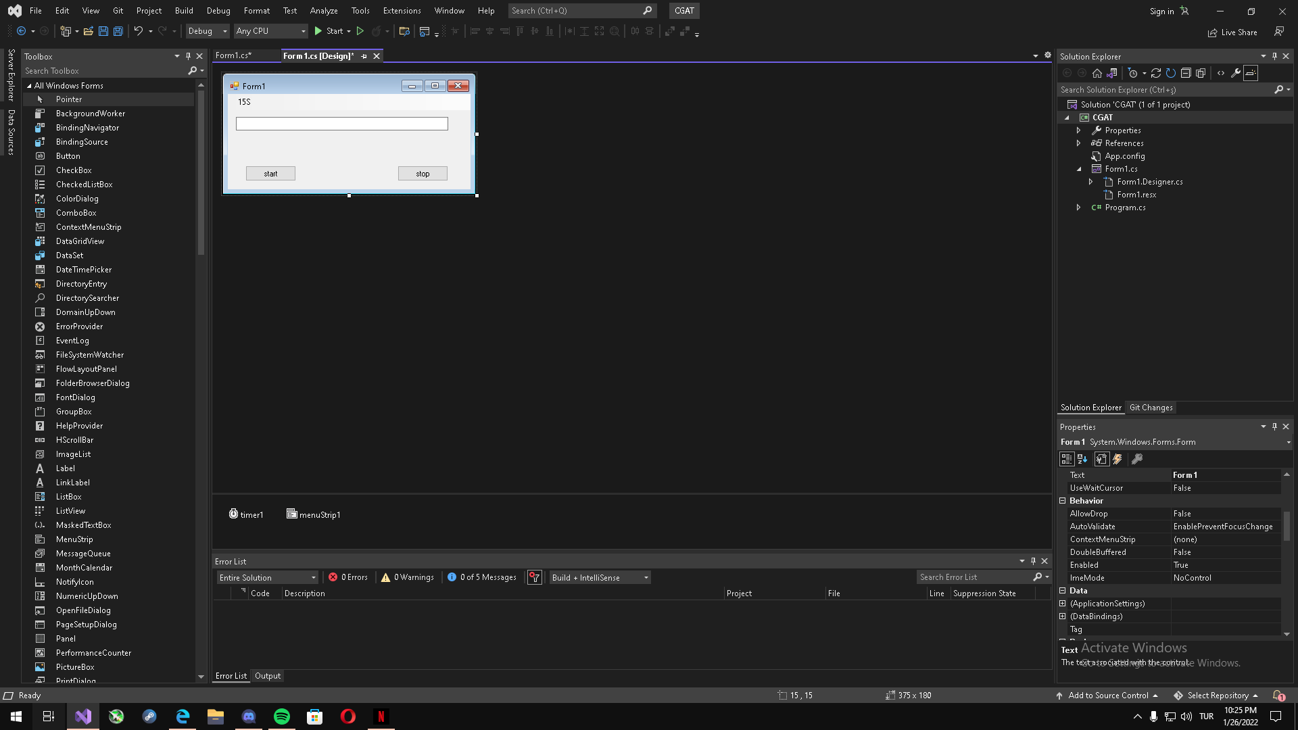Screen dimensions: 1298x730
Task: Toggle Warnings filter in Error List
Action: click(408, 577)
